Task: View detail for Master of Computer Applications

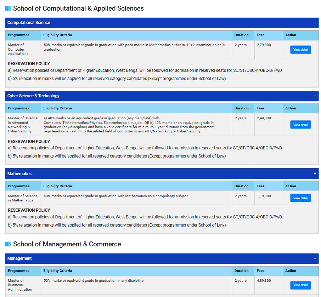Action: point(300,50)
